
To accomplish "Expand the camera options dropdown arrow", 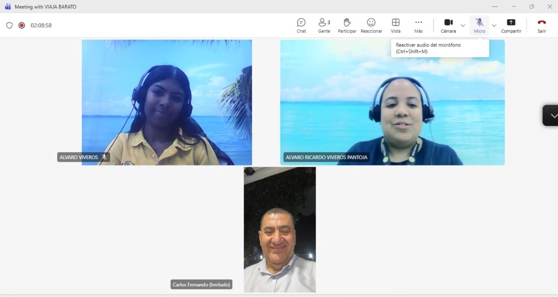I will click(463, 25).
